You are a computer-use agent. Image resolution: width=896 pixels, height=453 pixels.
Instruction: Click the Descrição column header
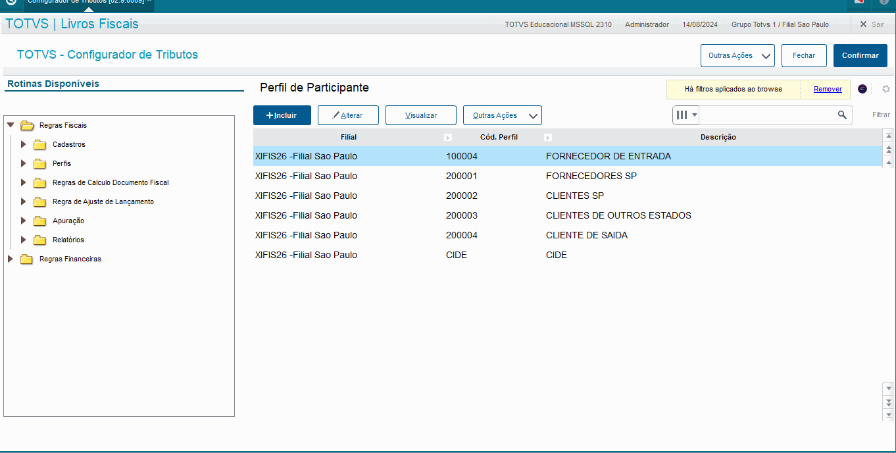pos(718,138)
